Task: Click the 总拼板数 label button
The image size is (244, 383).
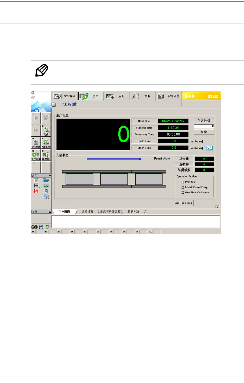Action: [x=184, y=170]
